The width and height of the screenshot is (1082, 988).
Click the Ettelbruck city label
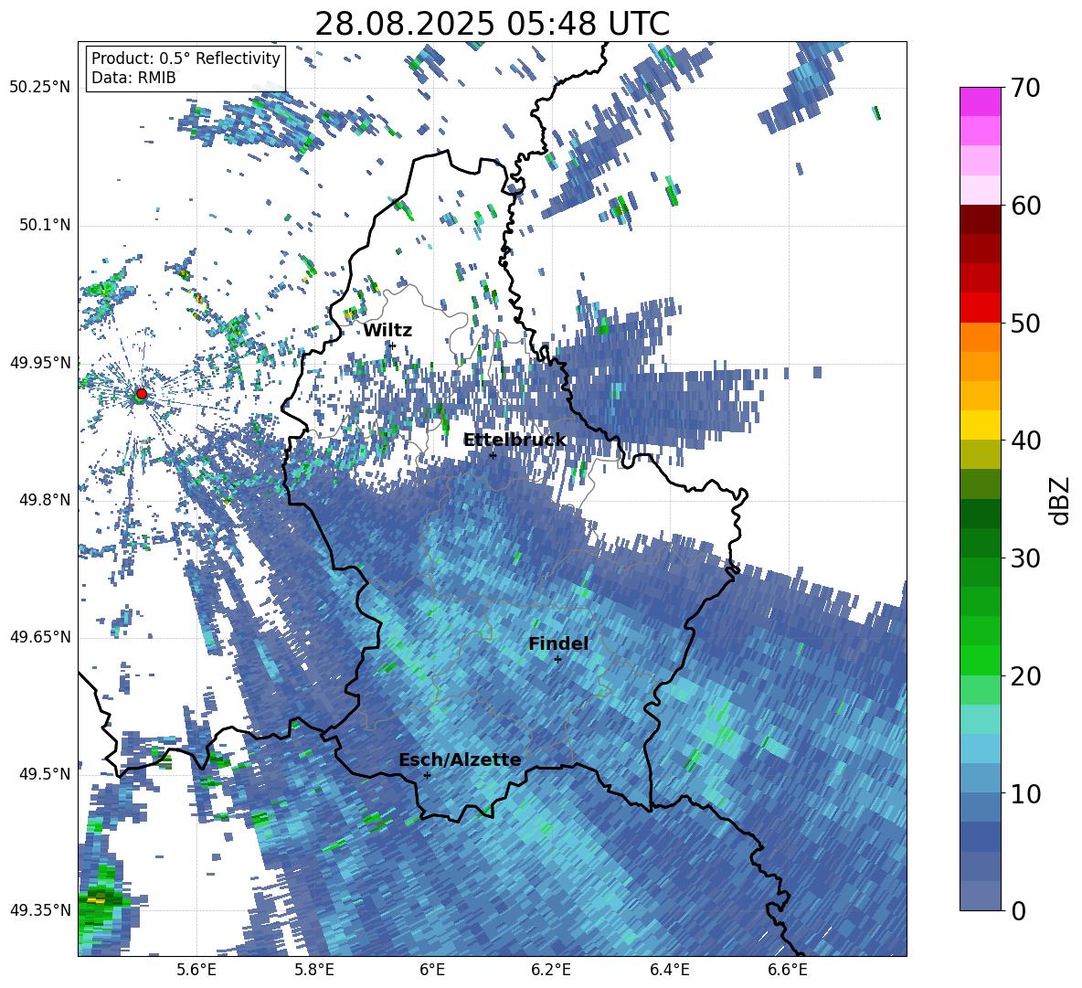point(514,441)
